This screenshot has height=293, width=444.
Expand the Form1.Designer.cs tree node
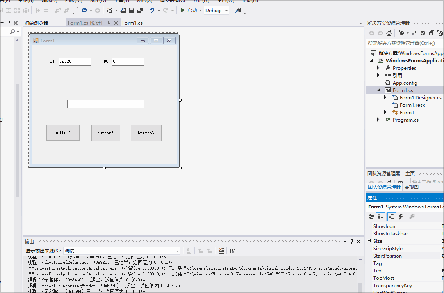[385, 98]
